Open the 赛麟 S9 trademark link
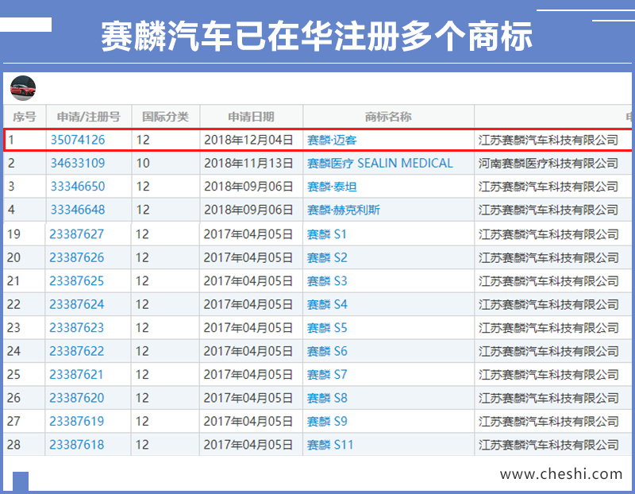 [x=327, y=422]
